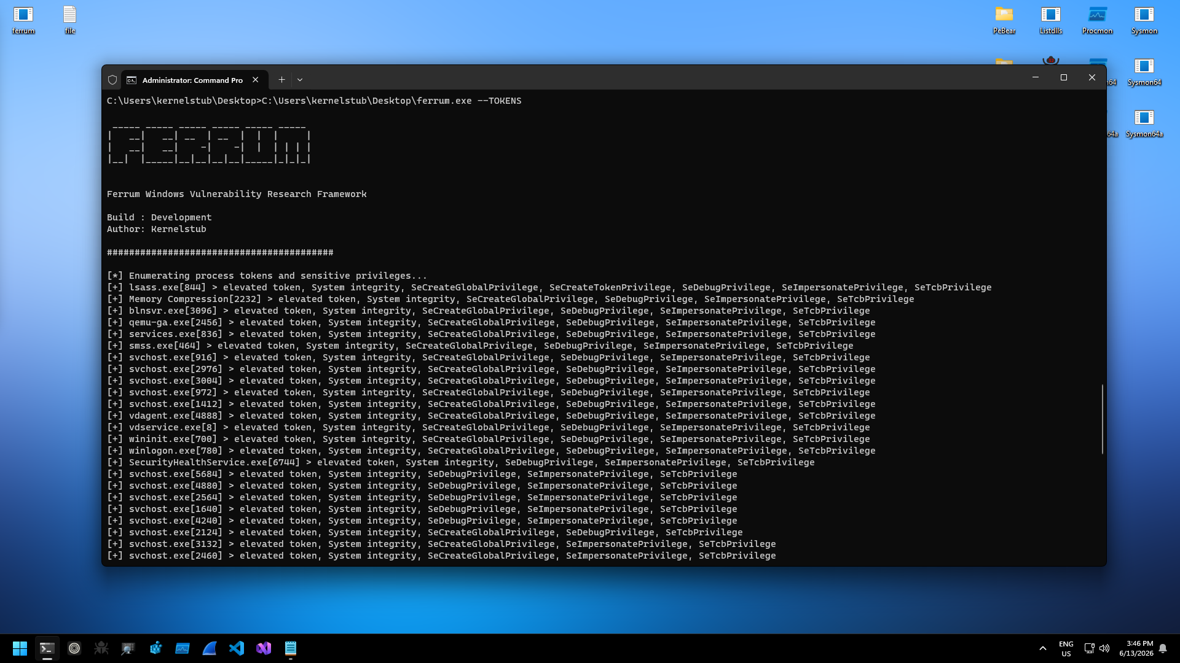This screenshot has width=1180, height=663.
Task: Open network settings in system tray
Action: (1089, 648)
